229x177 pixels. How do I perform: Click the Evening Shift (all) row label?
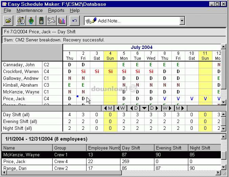[x=20, y=121]
